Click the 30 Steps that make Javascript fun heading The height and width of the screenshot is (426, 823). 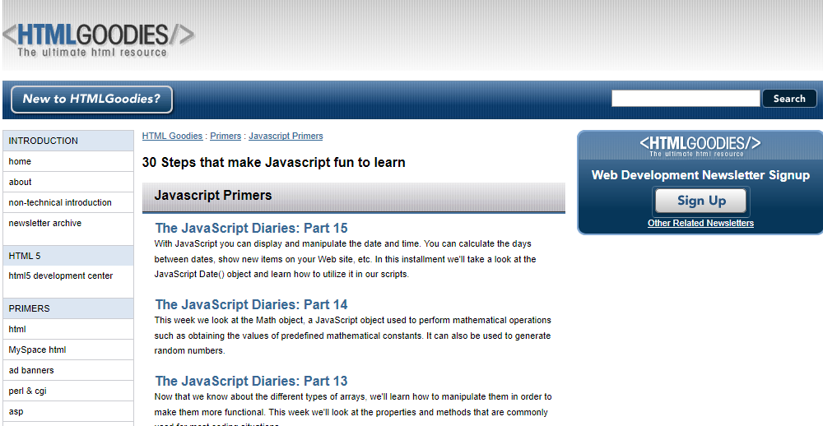pos(273,163)
